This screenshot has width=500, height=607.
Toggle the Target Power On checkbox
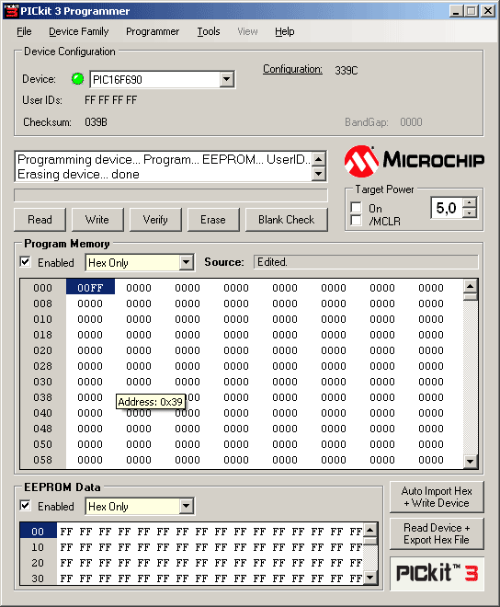tap(356, 208)
